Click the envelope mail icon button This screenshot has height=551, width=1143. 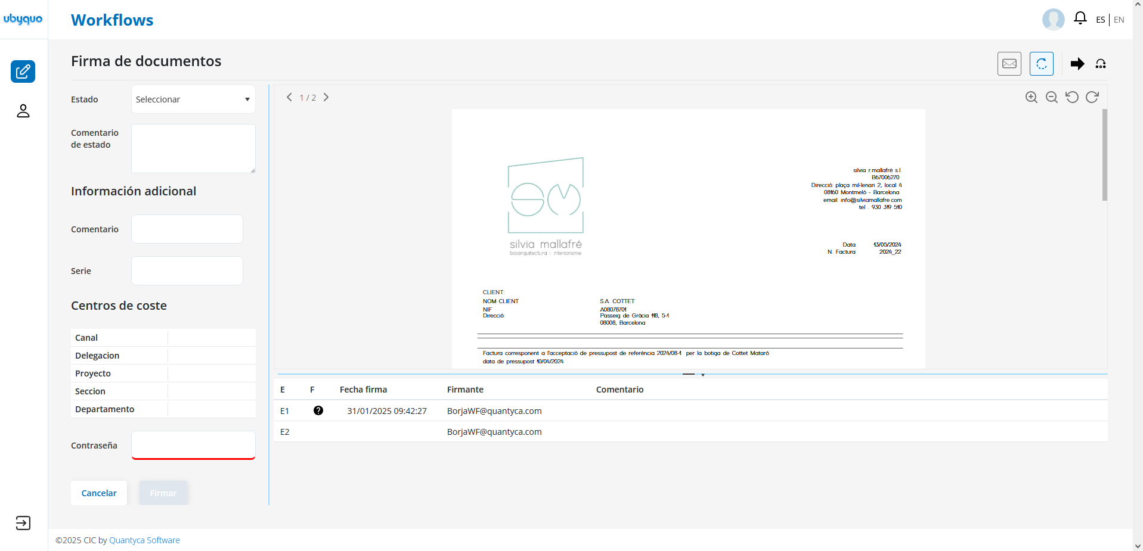coord(1009,64)
